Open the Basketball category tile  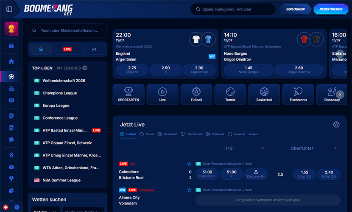point(264,95)
